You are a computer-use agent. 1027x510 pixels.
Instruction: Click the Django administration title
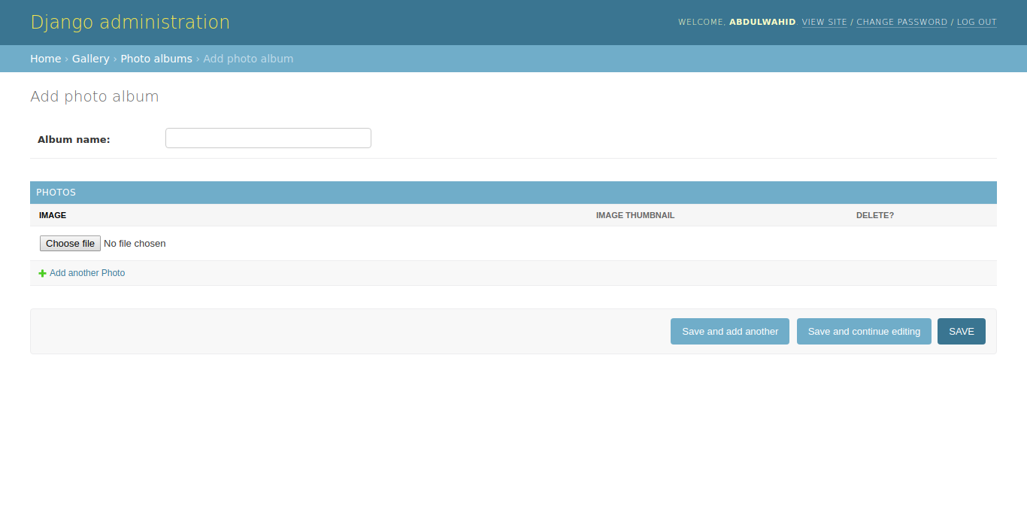(130, 23)
